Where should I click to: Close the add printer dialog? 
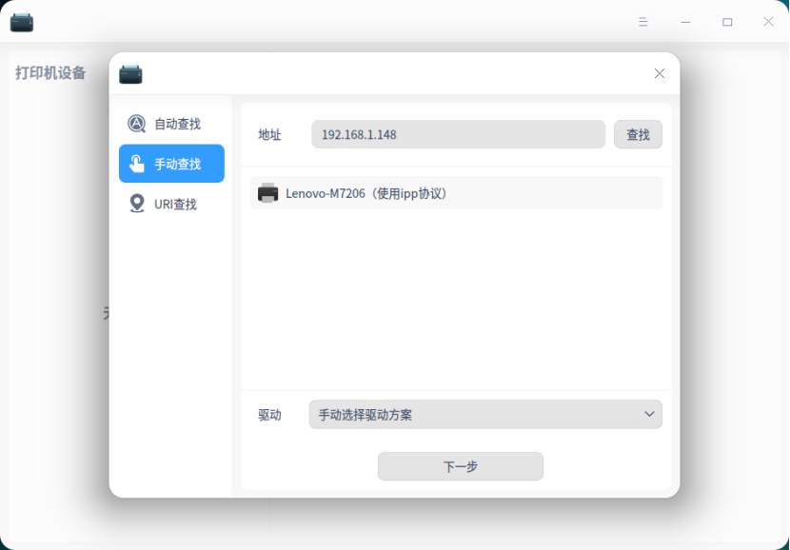click(x=659, y=73)
